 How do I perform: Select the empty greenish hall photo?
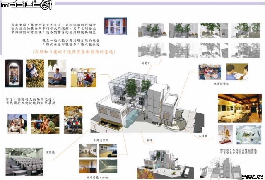click(x=108, y=166)
